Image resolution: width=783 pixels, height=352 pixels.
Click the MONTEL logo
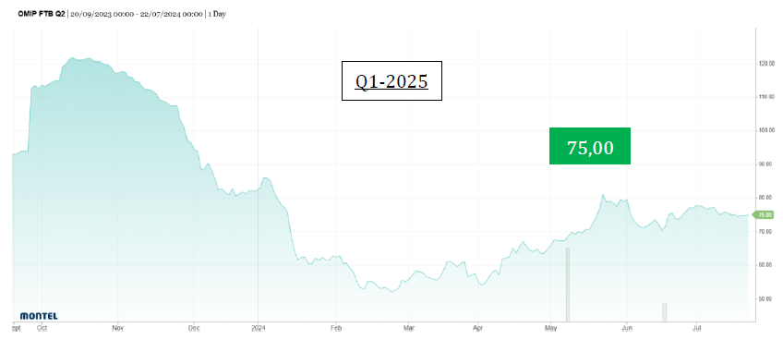point(39,316)
